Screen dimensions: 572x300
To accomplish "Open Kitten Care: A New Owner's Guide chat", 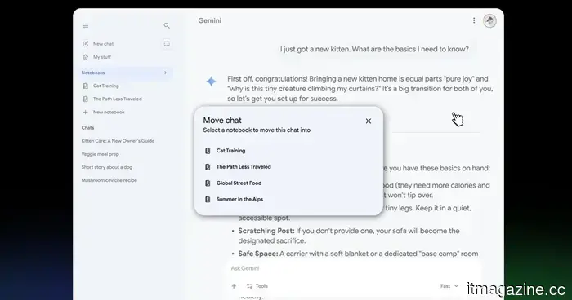I will [x=118, y=141].
